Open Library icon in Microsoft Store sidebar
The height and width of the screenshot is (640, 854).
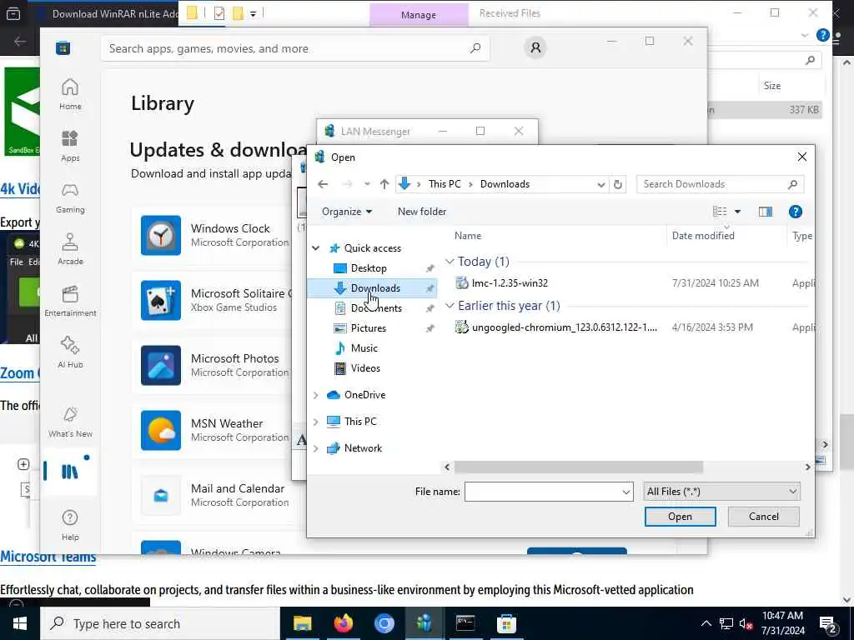tap(70, 472)
